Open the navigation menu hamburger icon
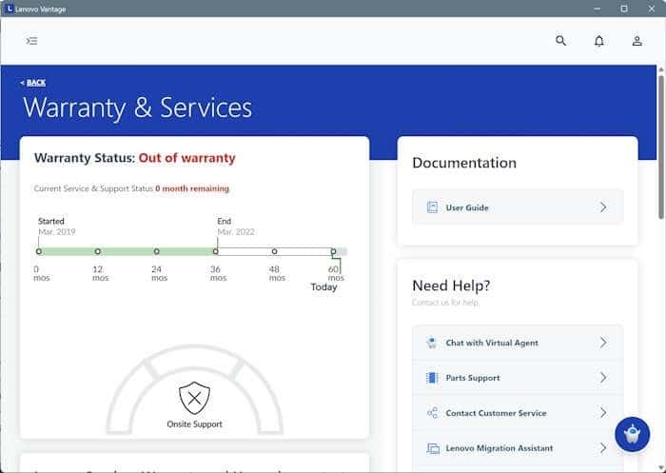 [x=31, y=41]
